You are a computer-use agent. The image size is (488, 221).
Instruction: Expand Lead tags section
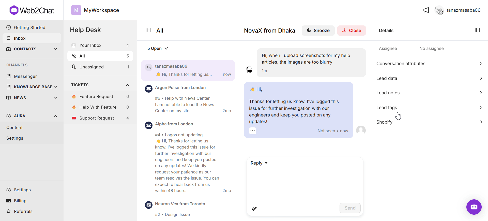pyautogui.click(x=430, y=108)
